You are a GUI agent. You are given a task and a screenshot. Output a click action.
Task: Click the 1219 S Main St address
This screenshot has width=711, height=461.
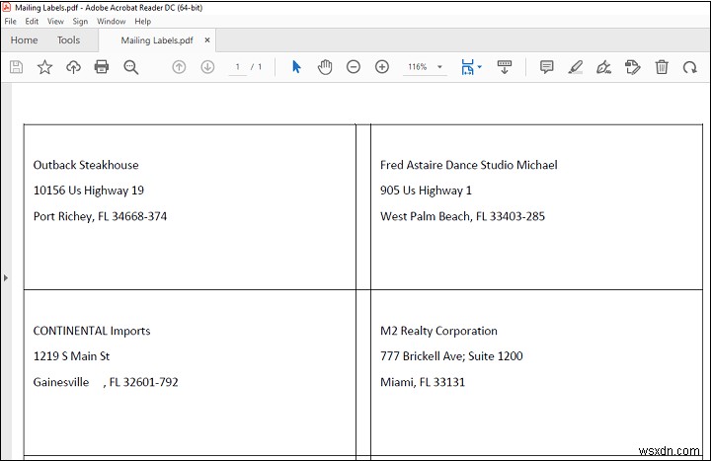click(x=71, y=356)
